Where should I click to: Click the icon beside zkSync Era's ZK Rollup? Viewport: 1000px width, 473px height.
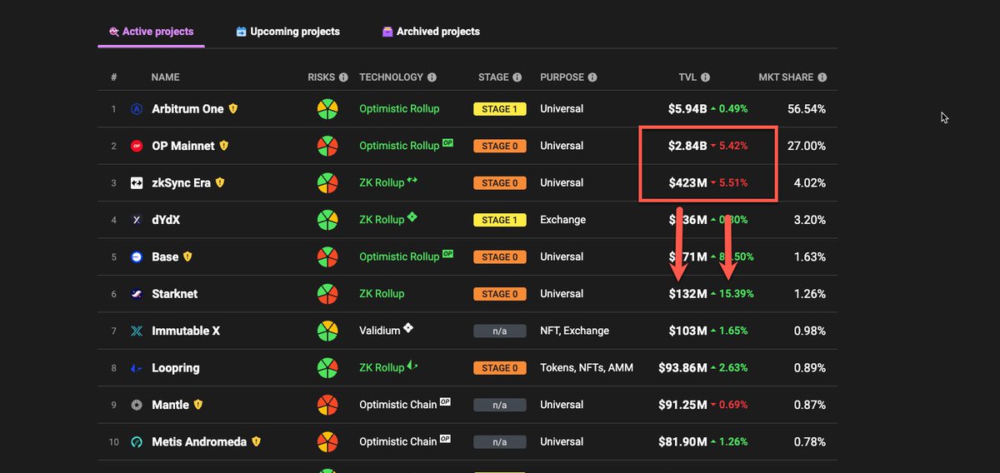[x=412, y=181]
